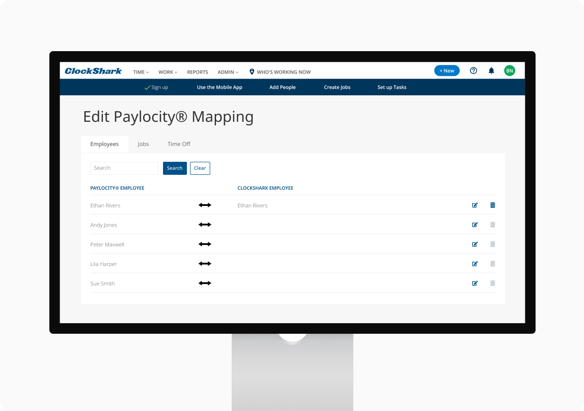Click the ClockShark logo
This screenshot has width=584, height=411.
click(93, 71)
